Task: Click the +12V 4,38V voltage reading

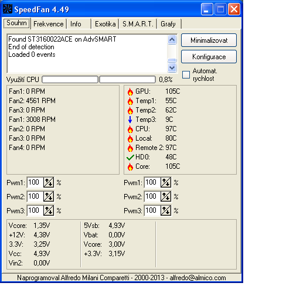Action: [29, 235]
